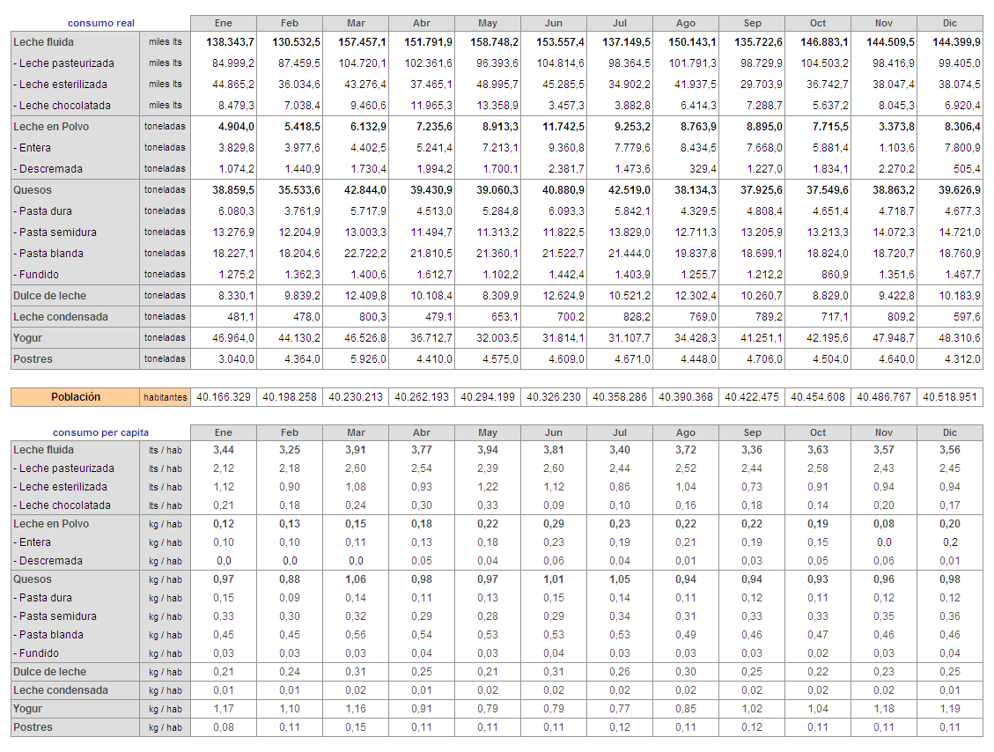This screenshot has height=752, width=994.
Task: Click 'Leche condensada' label in per capita table
Action: (x=61, y=689)
